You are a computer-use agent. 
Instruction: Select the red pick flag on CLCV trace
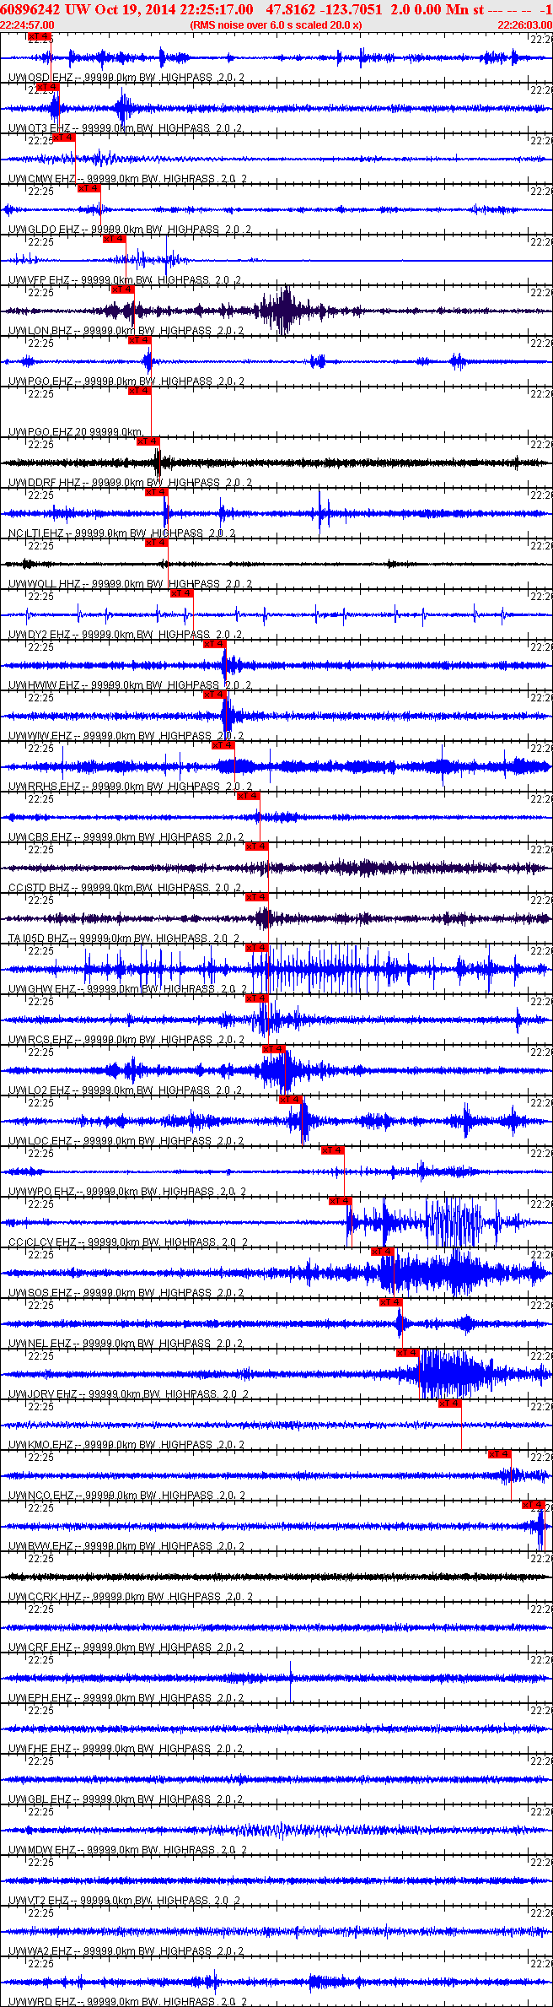pos(340,1201)
